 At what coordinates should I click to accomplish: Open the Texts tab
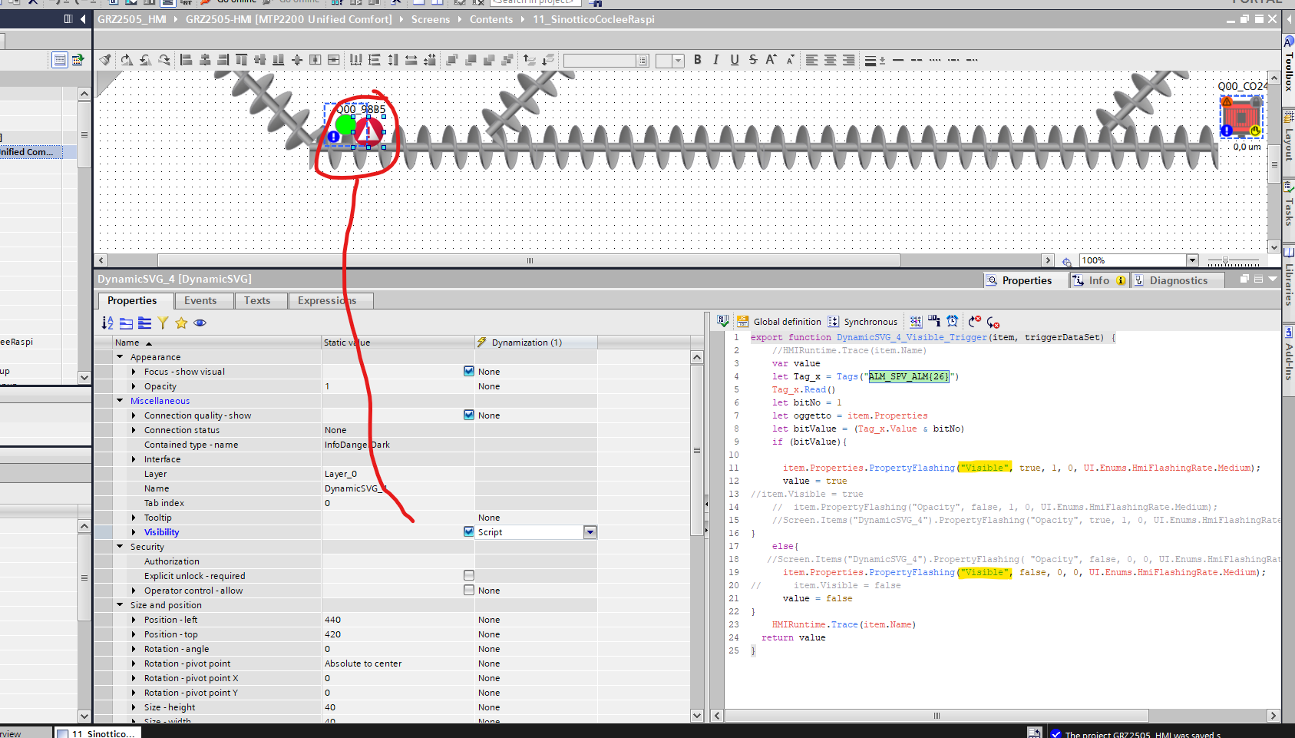click(257, 300)
